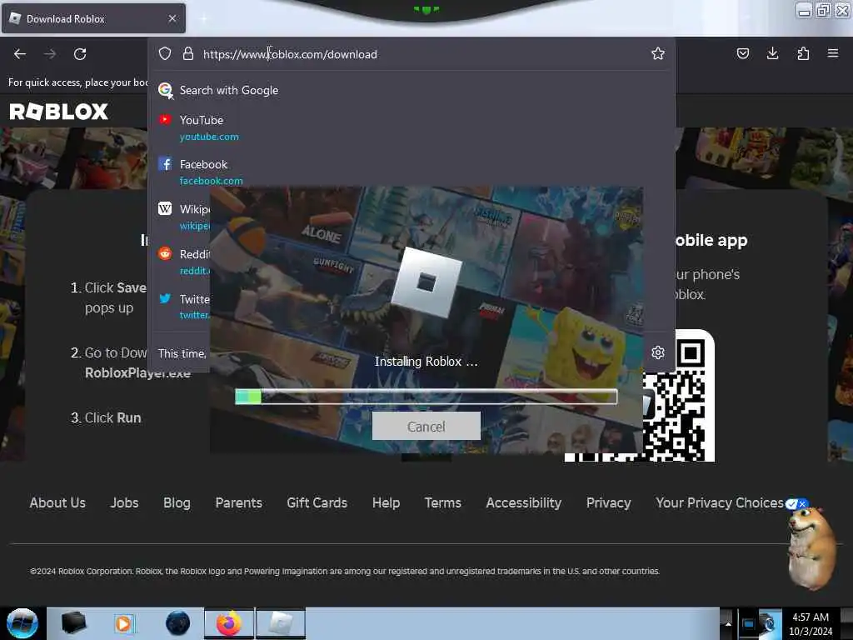This screenshot has height=640, width=853.
Task: Click the 'Installing Roblox ...' status text
Action: pos(426,362)
